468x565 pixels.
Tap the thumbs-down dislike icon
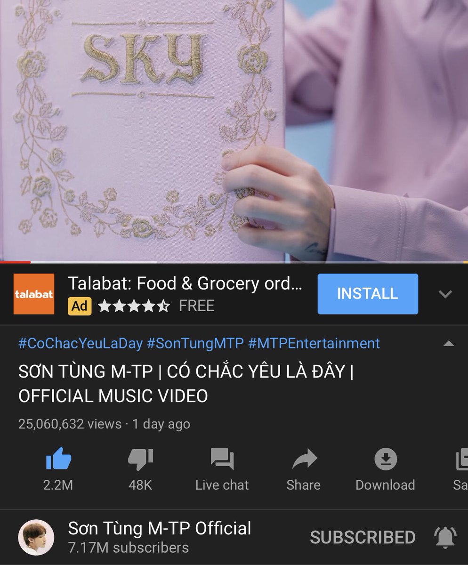pyautogui.click(x=140, y=459)
